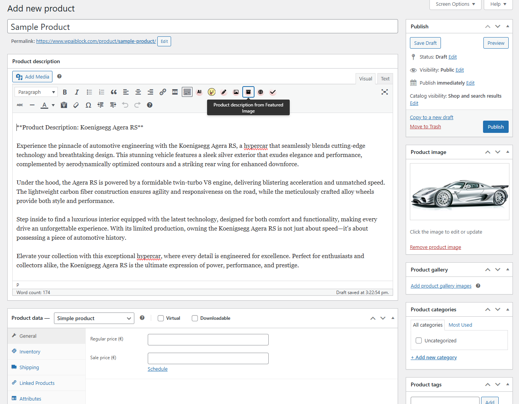Align text right
519x404 pixels.
150,92
